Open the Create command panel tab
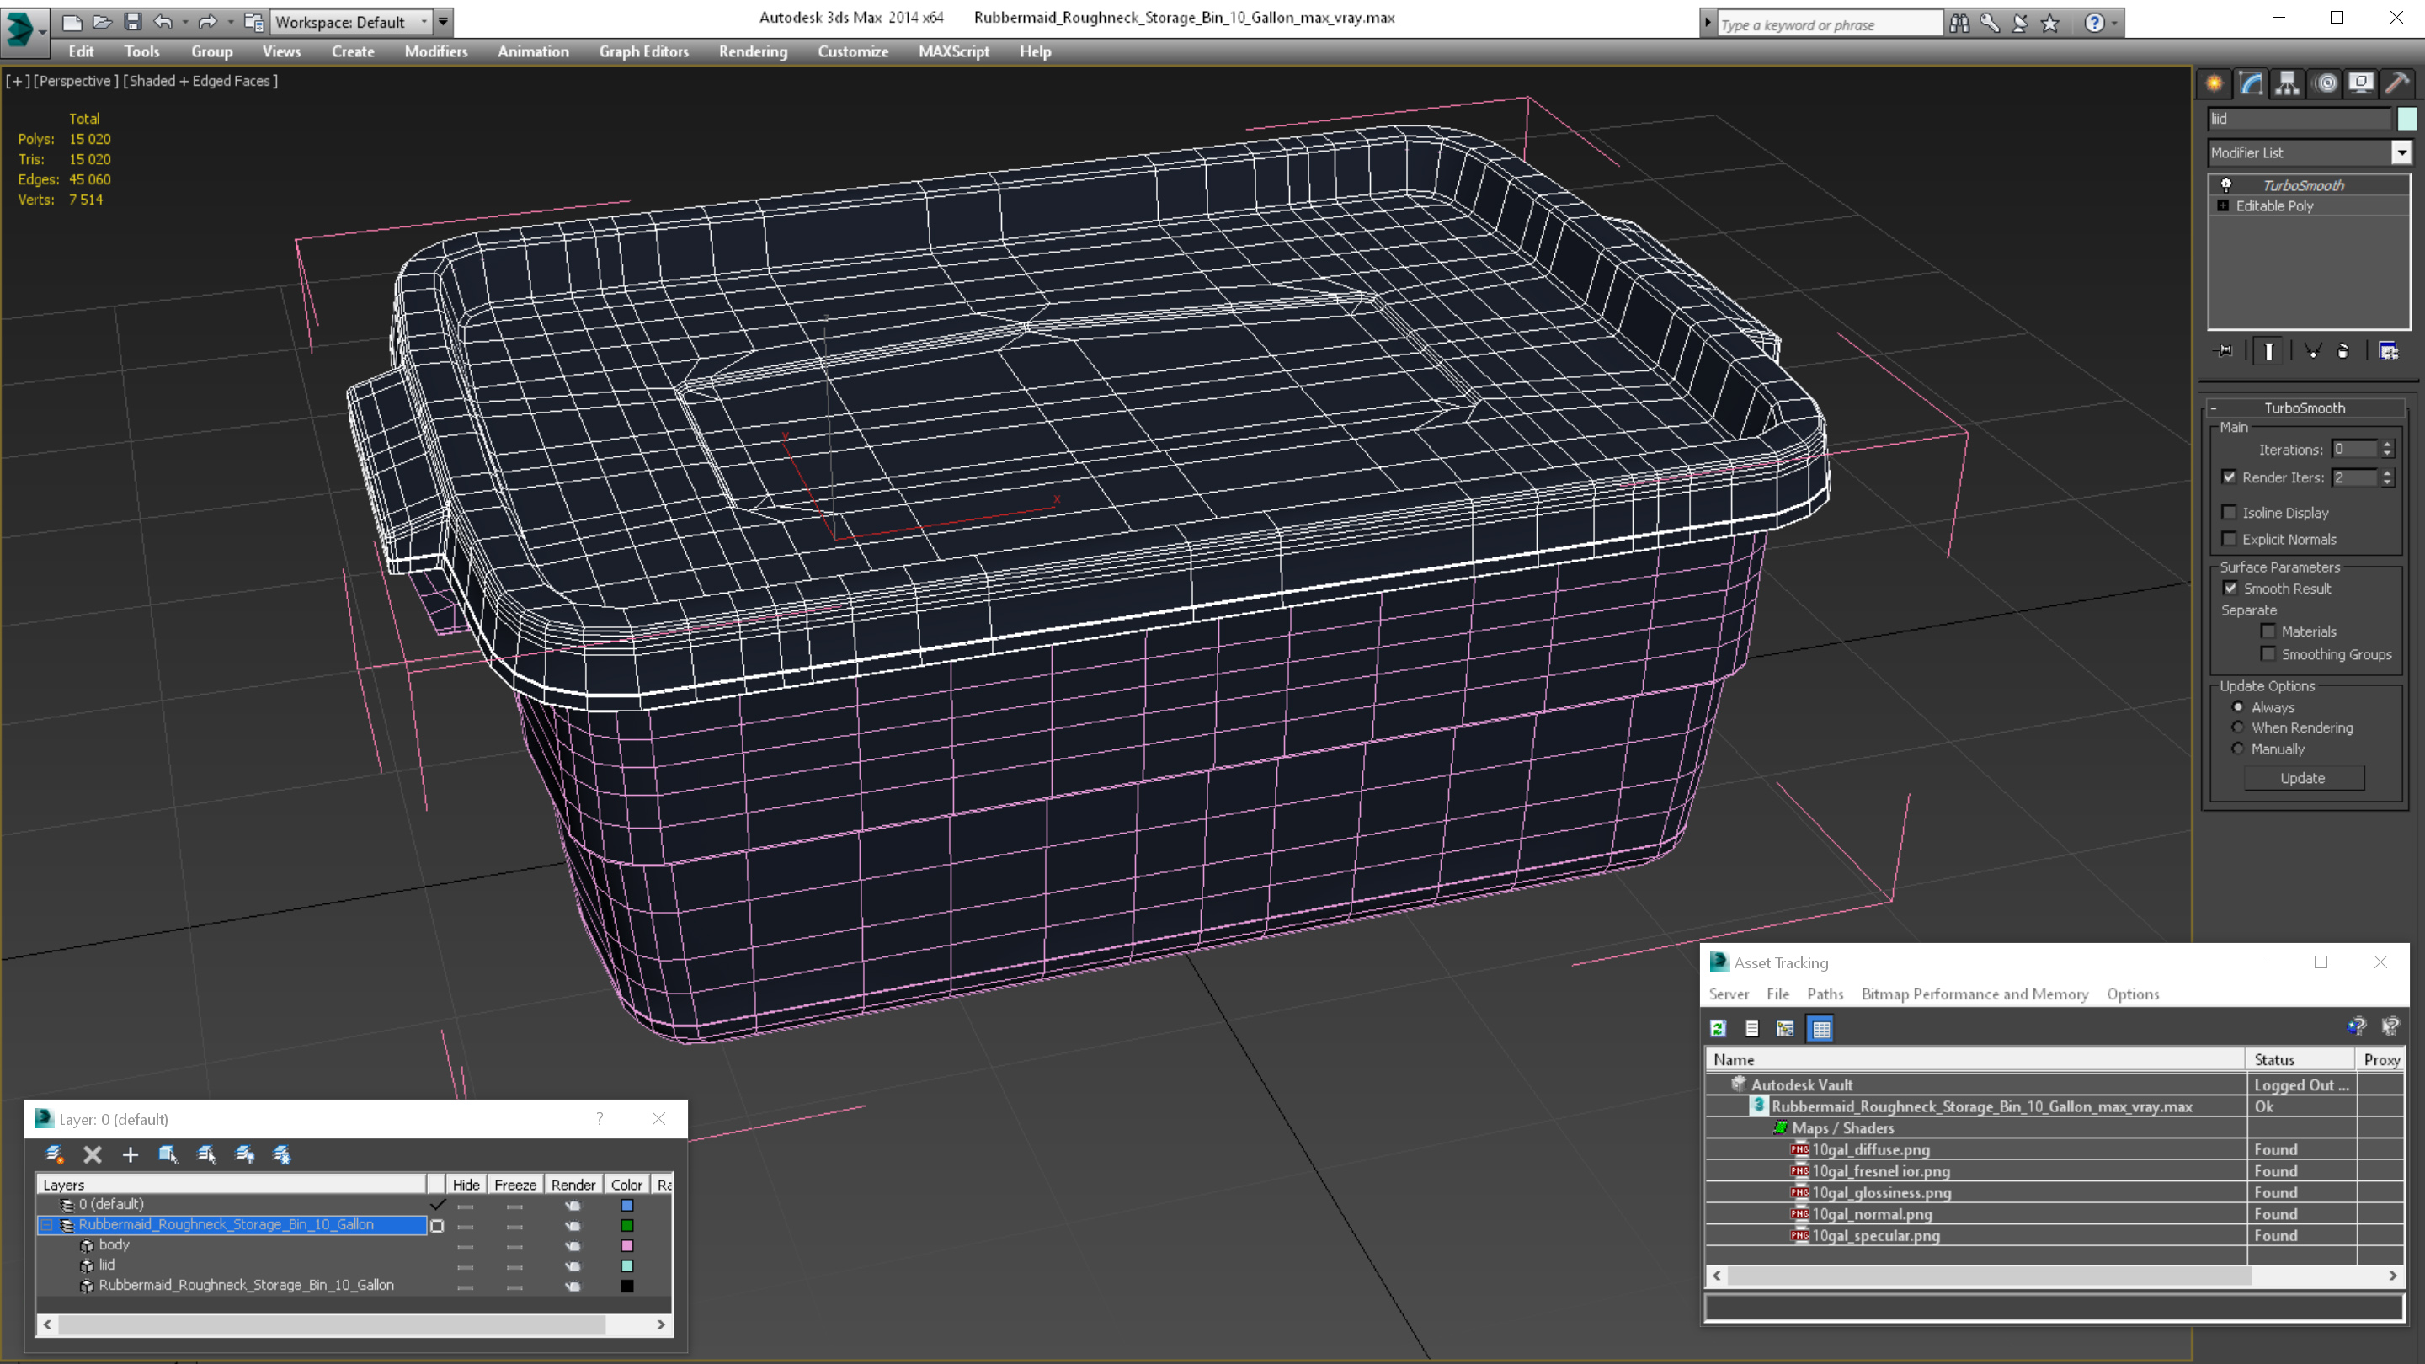Viewport: 2425px width, 1364px height. tap(2214, 84)
